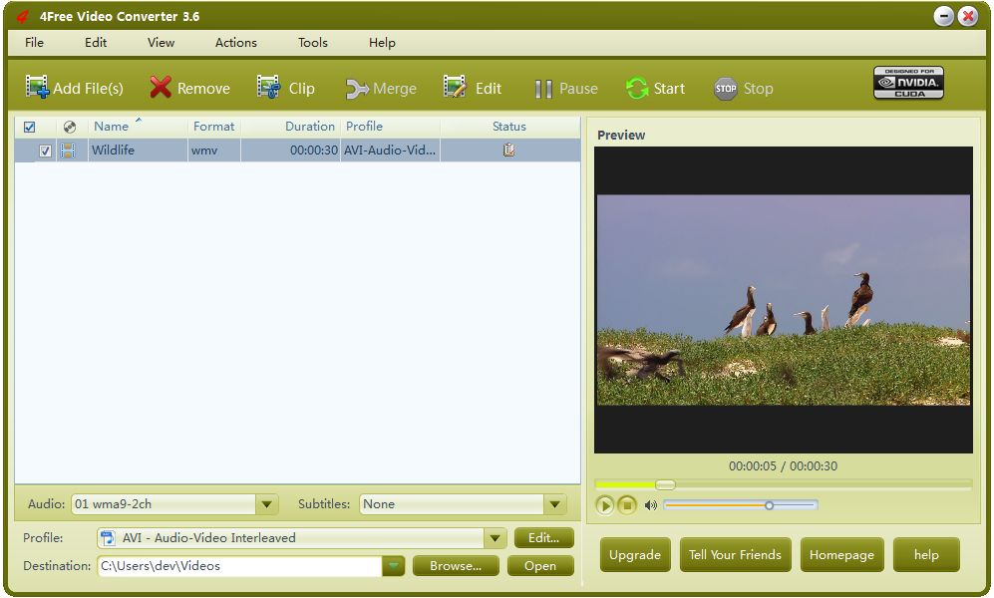Open the Help menu

(382, 43)
